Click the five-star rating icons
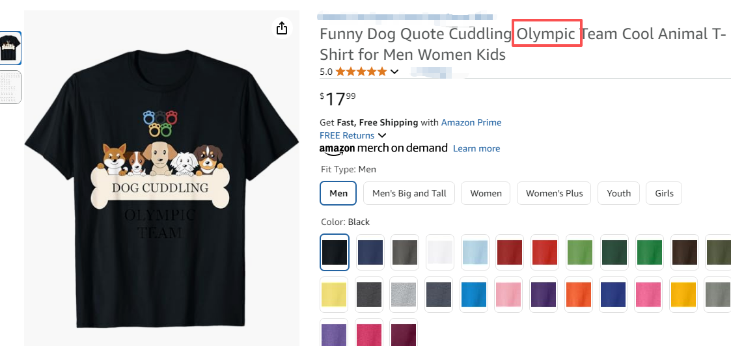 [361, 72]
